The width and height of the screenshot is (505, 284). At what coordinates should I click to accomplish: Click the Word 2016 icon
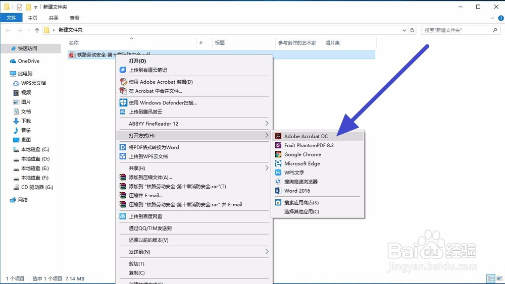click(x=278, y=190)
